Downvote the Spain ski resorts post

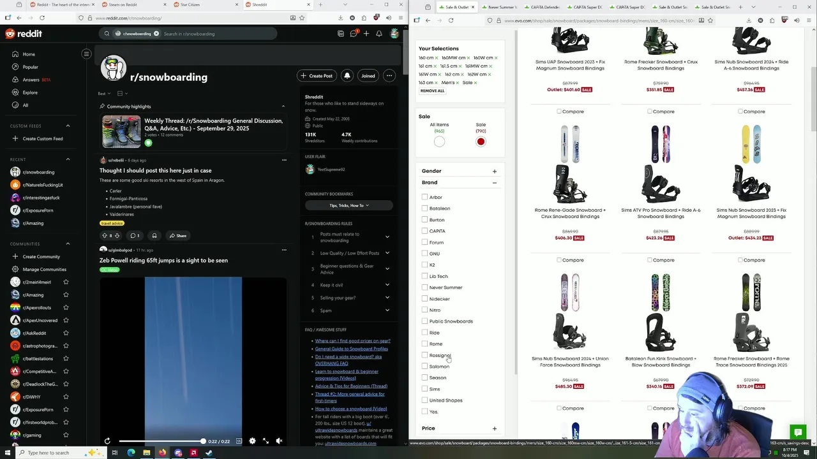click(117, 236)
